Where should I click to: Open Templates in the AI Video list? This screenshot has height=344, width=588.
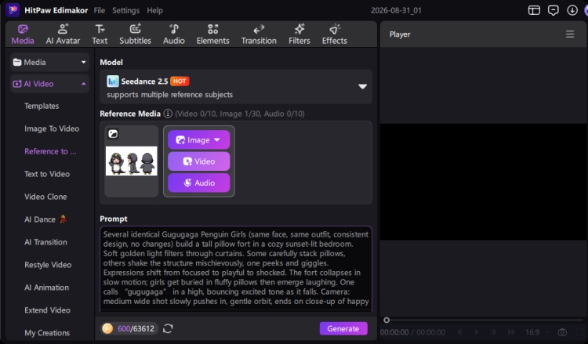42,106
